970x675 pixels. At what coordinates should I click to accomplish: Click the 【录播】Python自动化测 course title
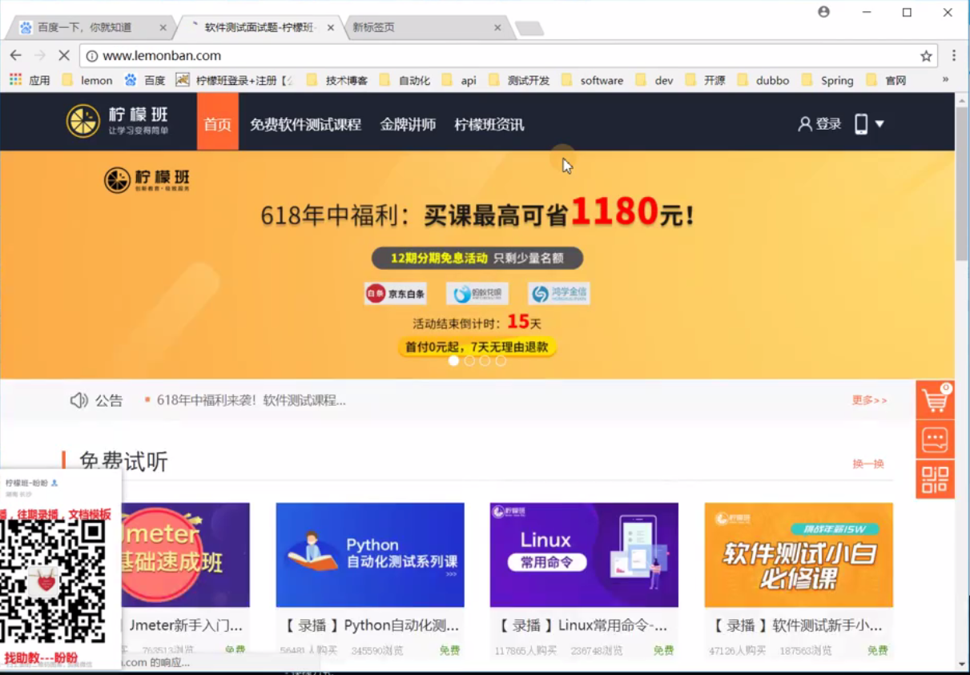click(372, 625)
